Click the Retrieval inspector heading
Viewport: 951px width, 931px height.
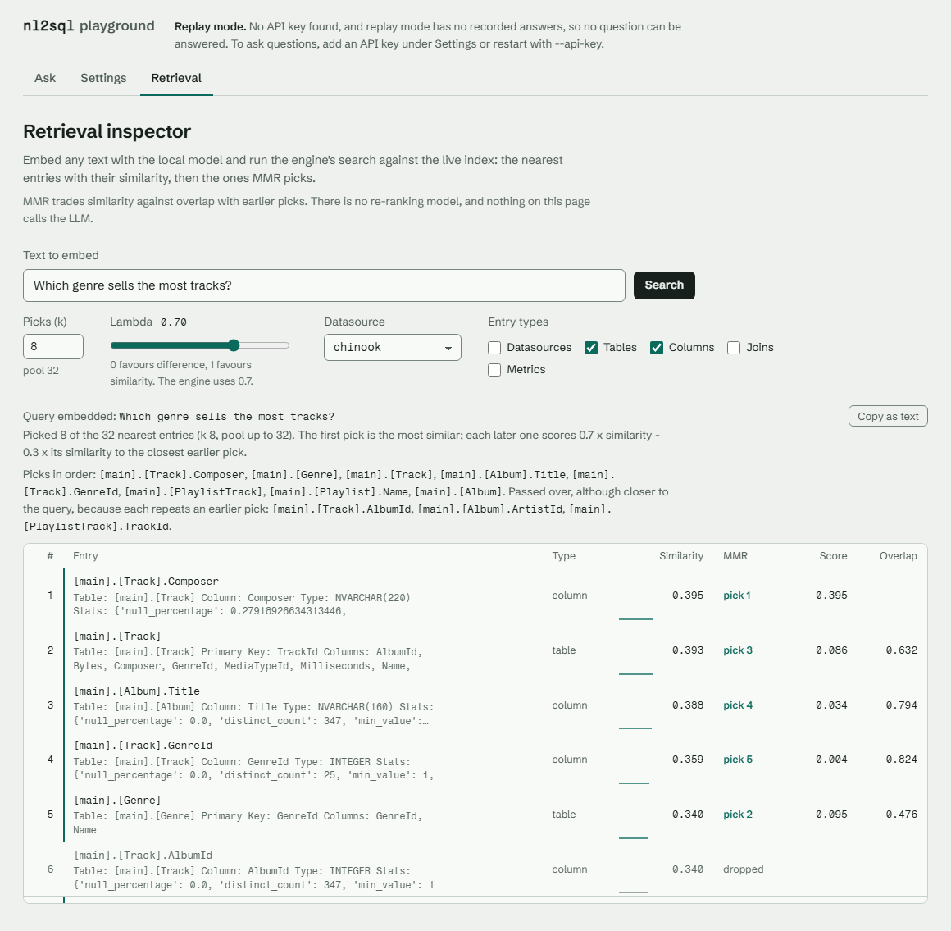(x=107, y=131)
